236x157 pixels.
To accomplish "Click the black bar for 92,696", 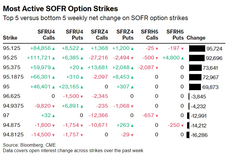I will [x=197, y=58].
